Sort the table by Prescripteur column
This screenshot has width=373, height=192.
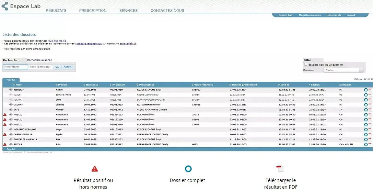145,85
